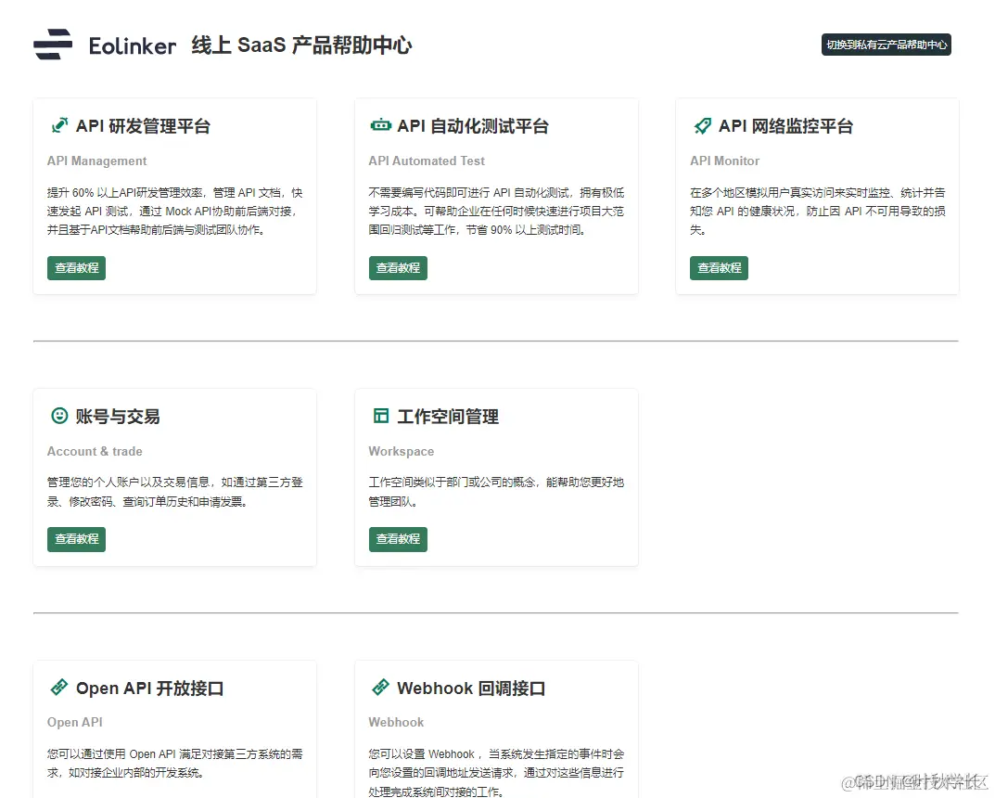Open 查看教程 for API 自动化测试平台
This screenshot has height=798, width=995.
point(398,268)
